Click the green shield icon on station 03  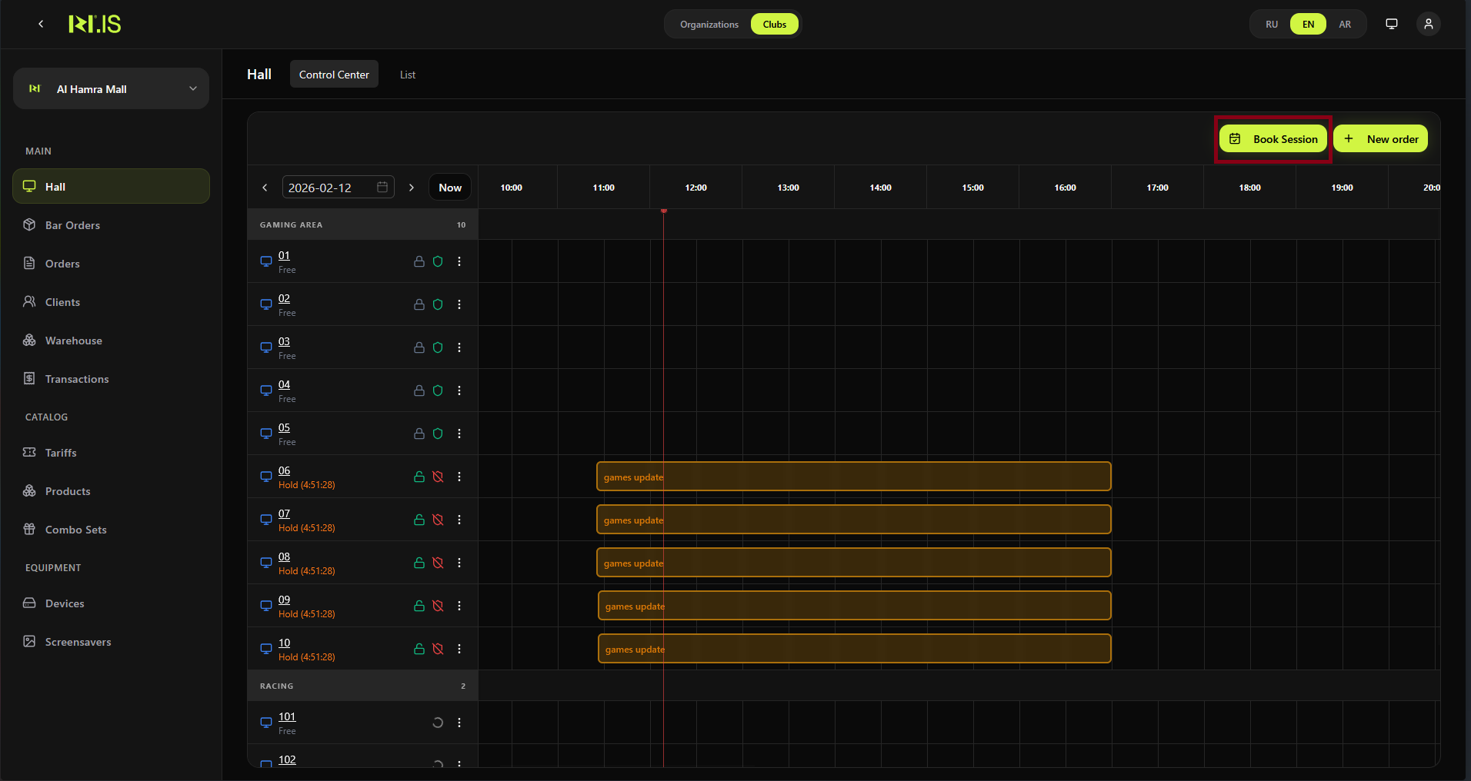pyautogui.click(x=438, y=347)
